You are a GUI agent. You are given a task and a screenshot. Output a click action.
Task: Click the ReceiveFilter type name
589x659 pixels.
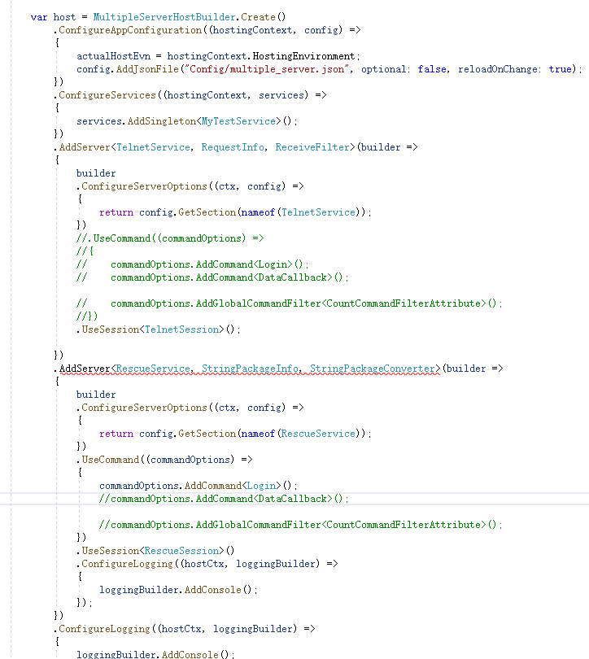coord(312,147)
